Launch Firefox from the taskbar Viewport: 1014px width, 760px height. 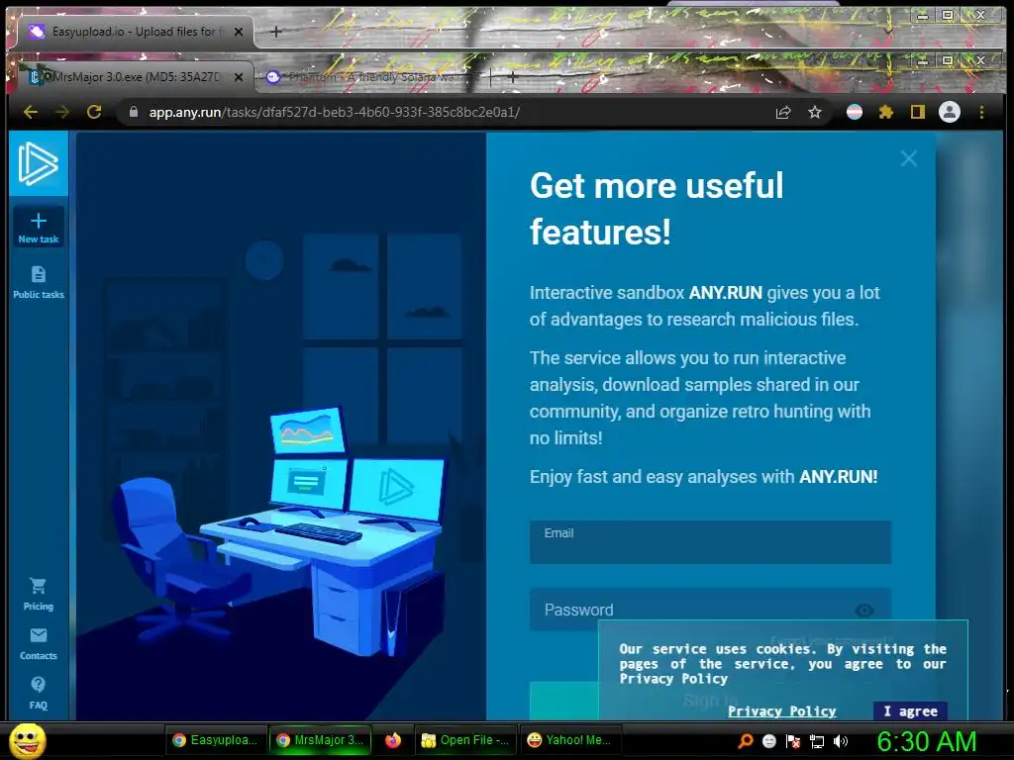click(393, 740)
